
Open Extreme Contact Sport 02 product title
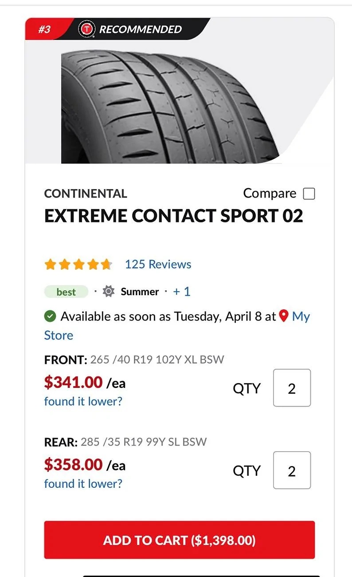click(x=174, y=216)
